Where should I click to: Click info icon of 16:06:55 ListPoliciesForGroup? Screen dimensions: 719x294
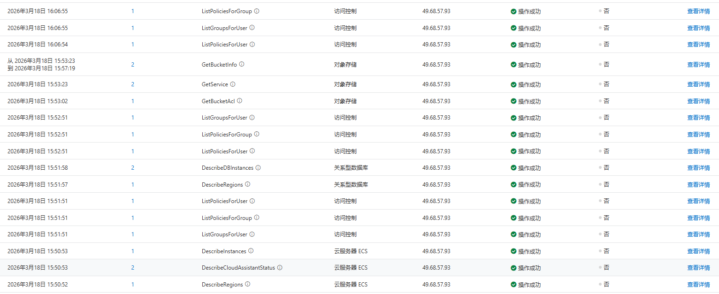(x=257, y=11)
